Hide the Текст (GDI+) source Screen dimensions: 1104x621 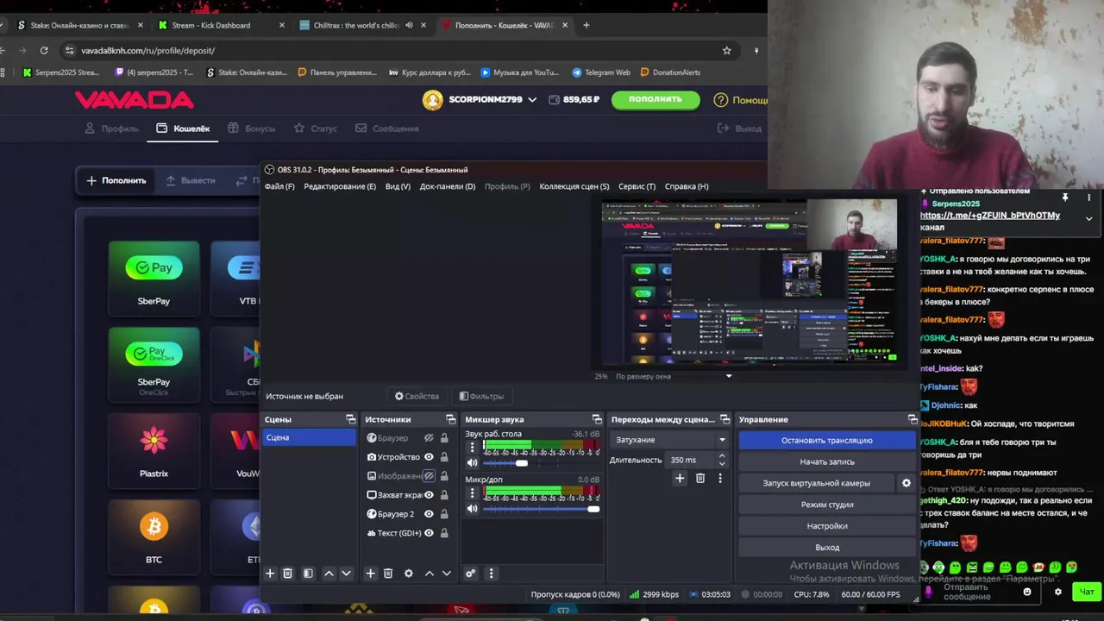pos(429,533)
